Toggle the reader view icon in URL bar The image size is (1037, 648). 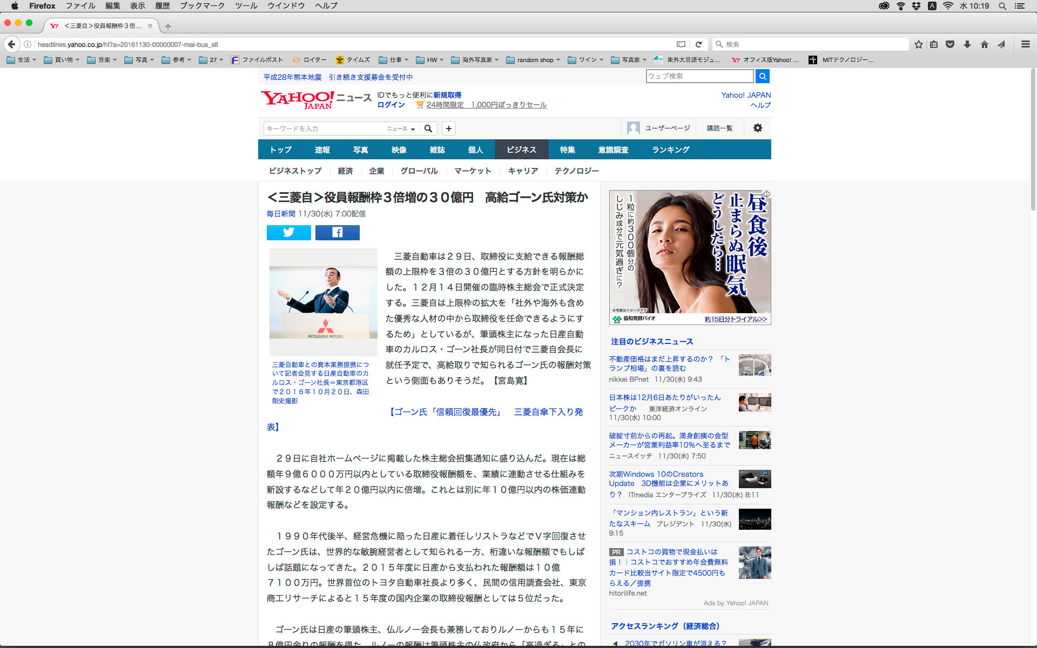coord(681,44)
